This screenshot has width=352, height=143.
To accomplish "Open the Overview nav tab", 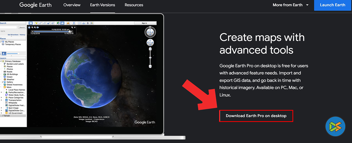I will [72, 5].
